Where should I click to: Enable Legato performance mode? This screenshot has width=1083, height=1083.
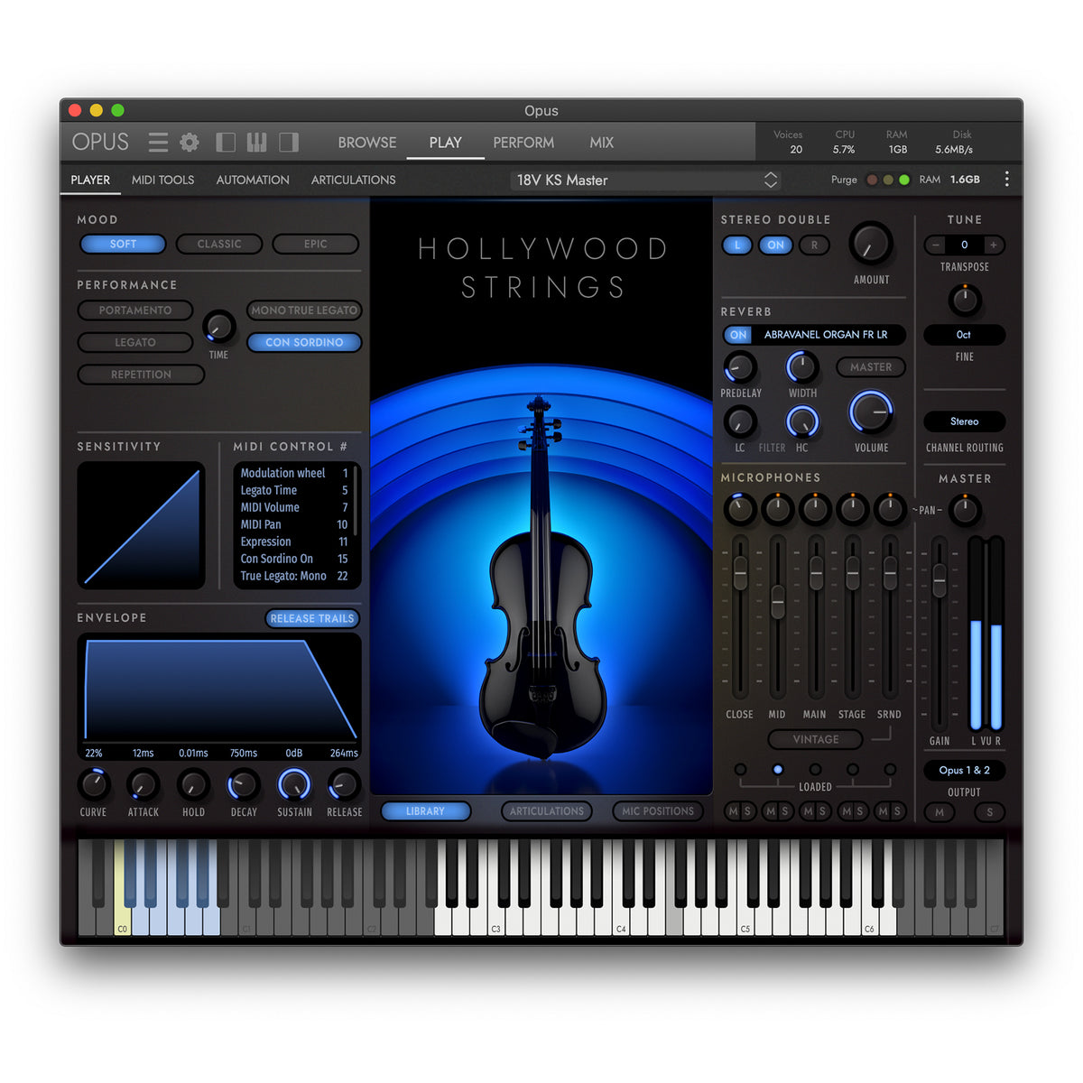click(135, 343)
